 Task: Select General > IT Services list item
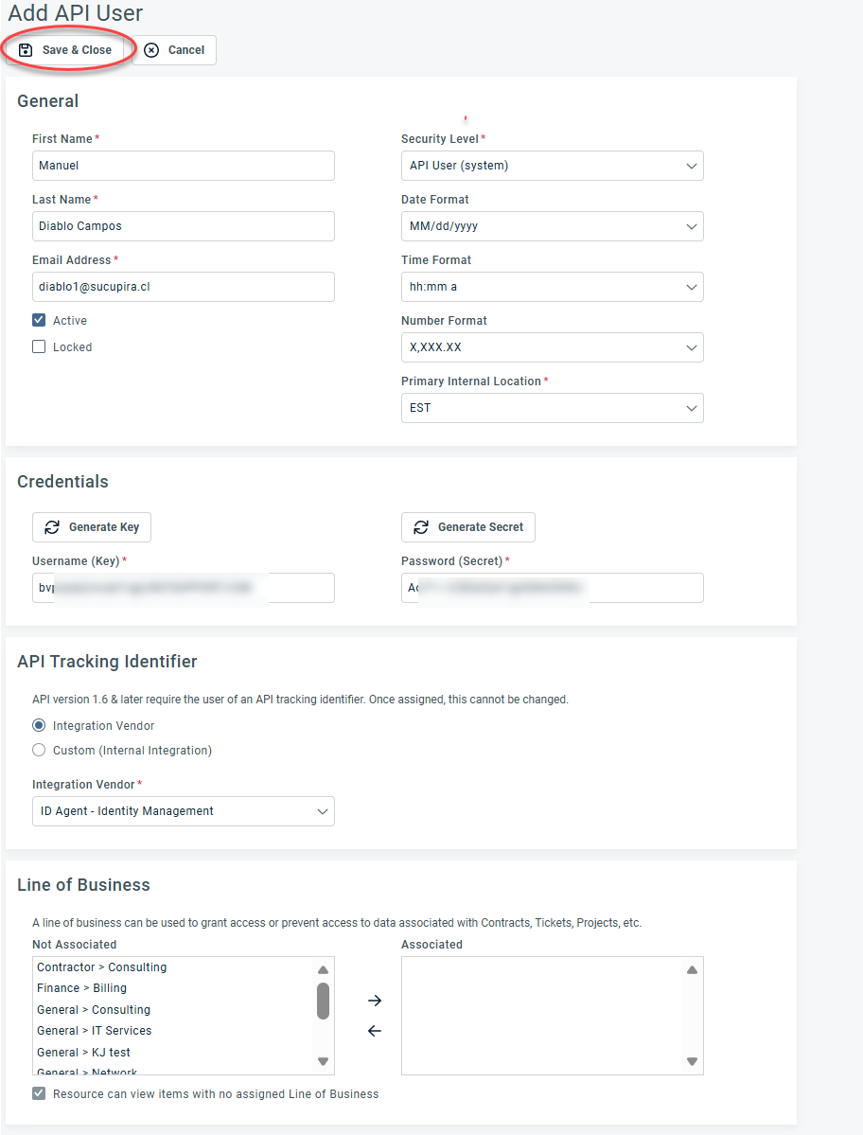coord(94,1031)
